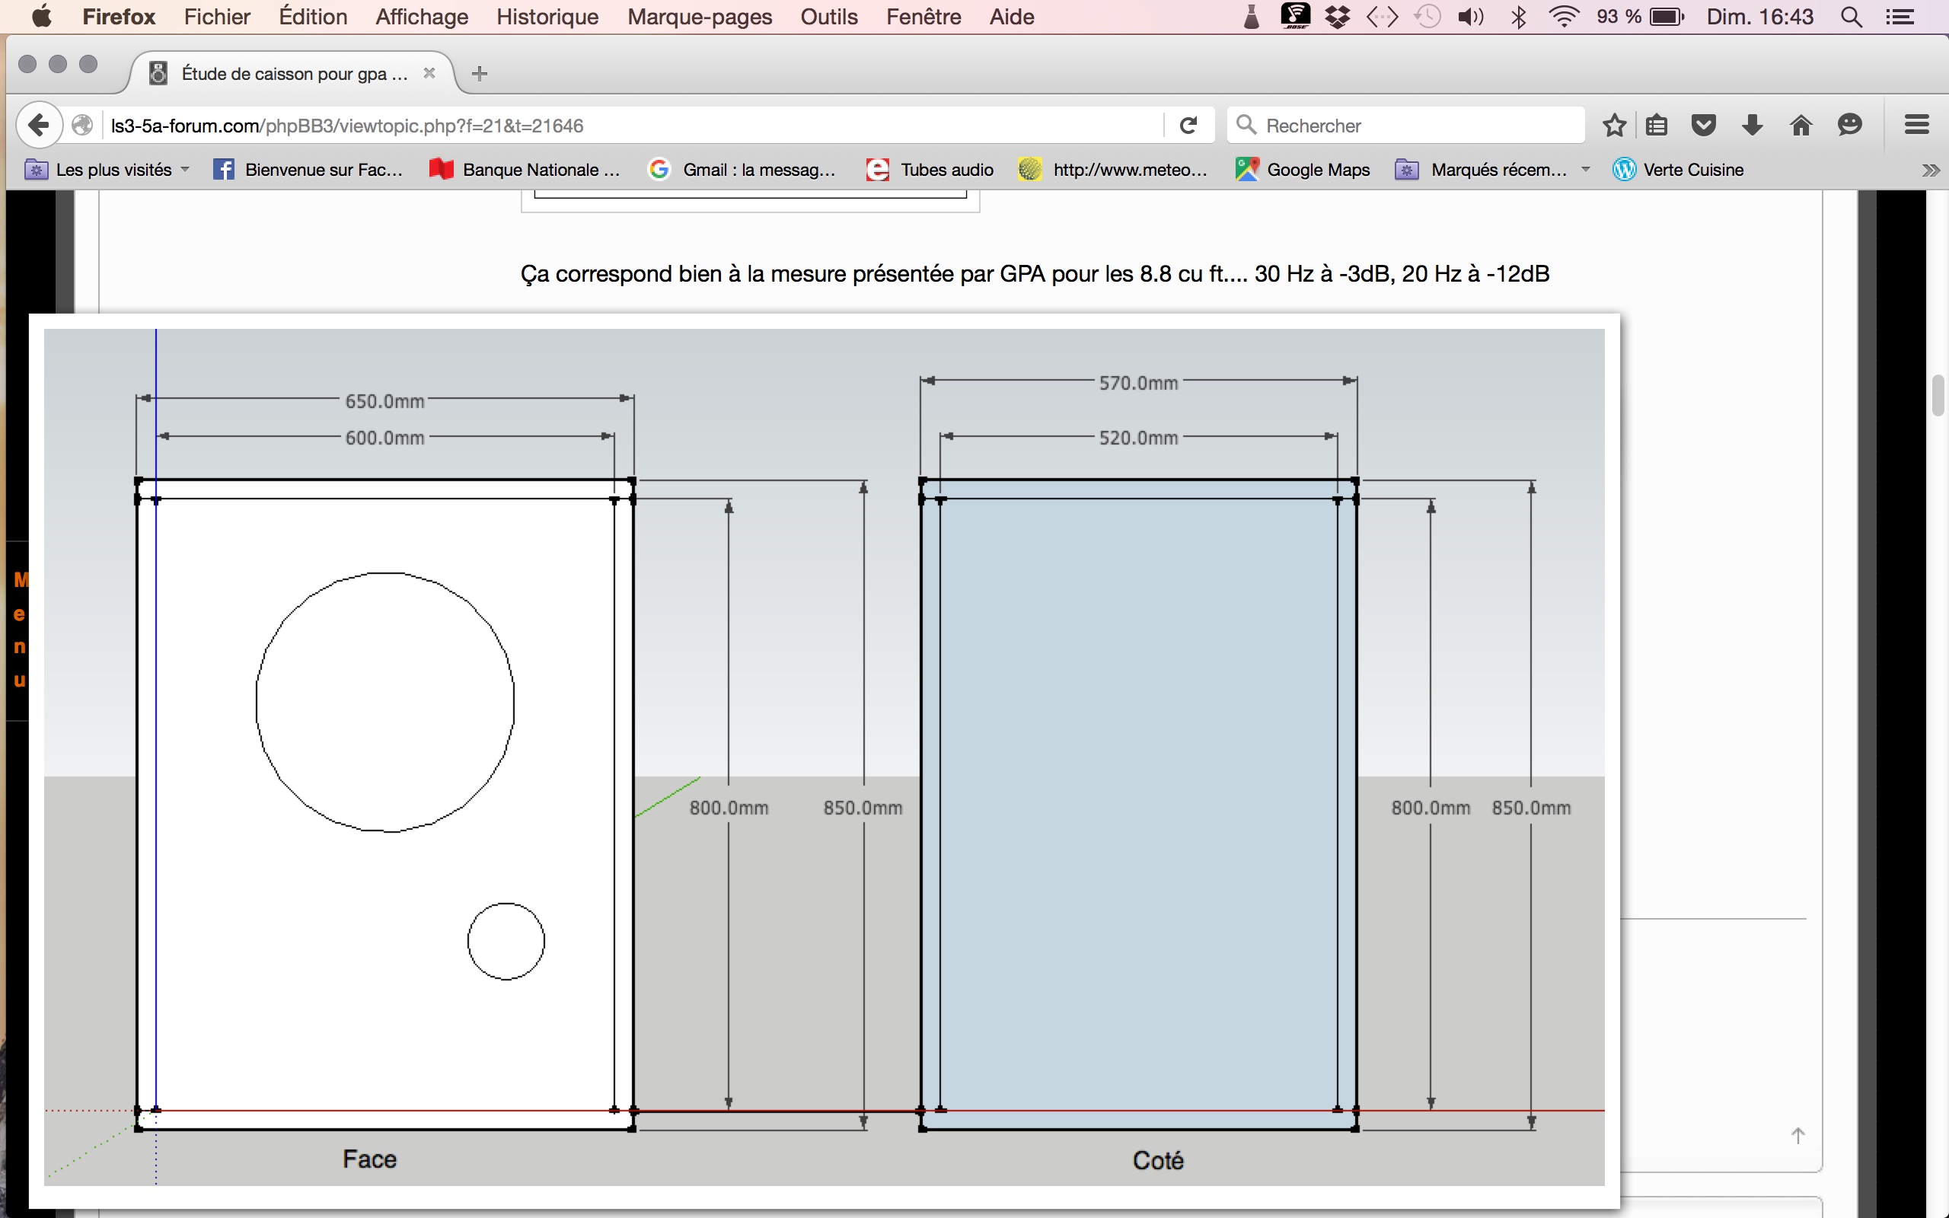Open Bluetooth menu bar icon
Image resolution: width=1949 pixels, height=1218 pixels.
tap(1518, 16)
